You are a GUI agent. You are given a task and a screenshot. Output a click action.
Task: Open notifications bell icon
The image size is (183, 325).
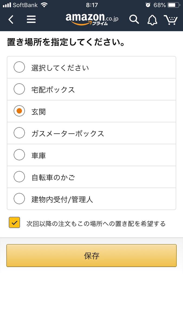tap(152, 19)
